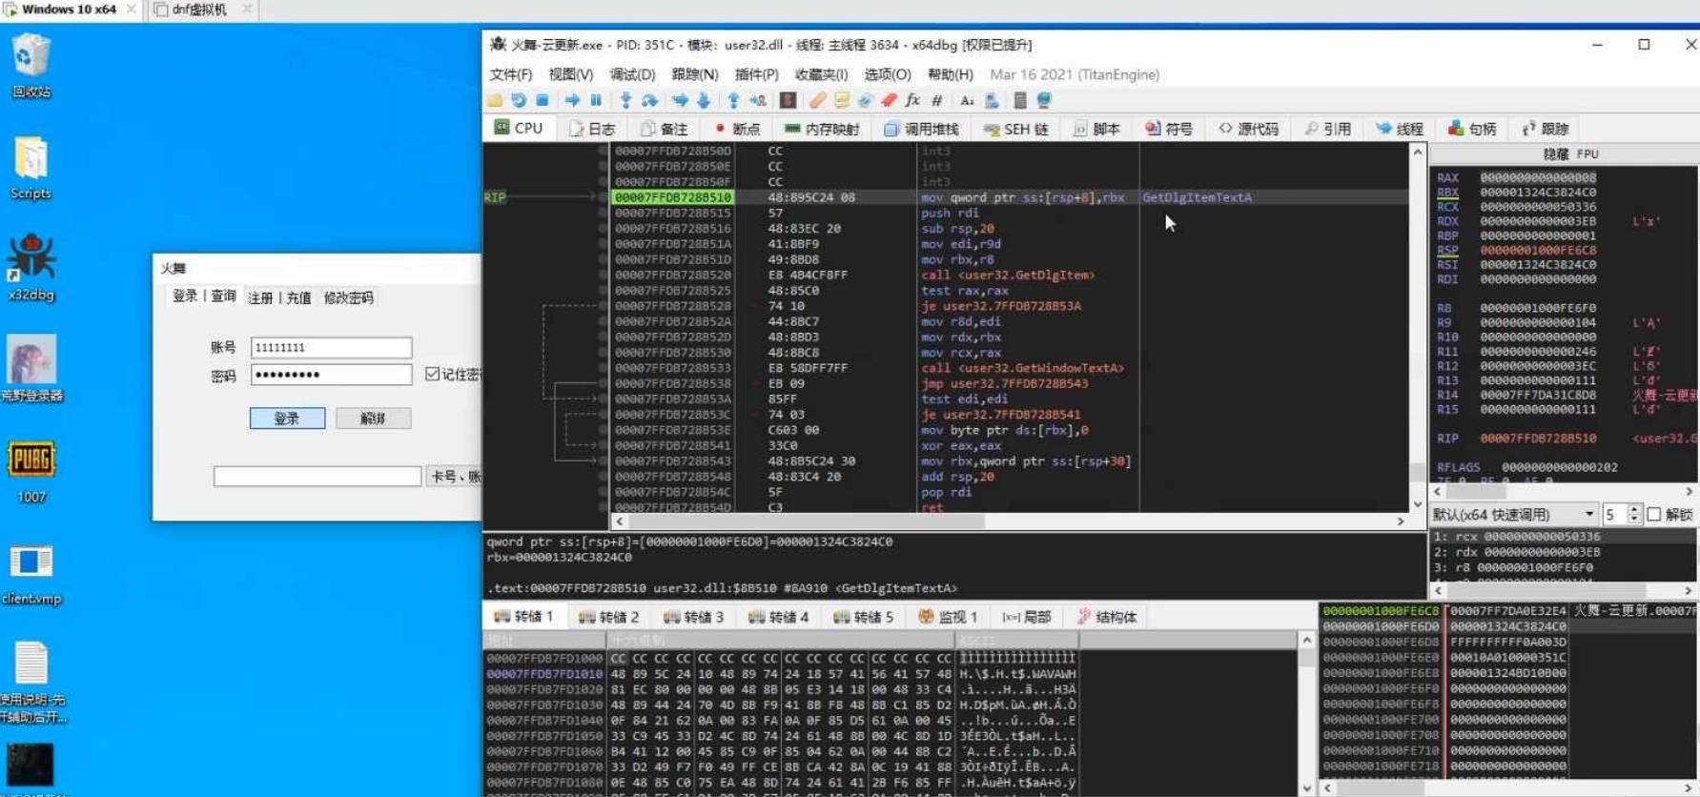Open the 帮助(H) menu
Screen dimensions: 1700x797
click(950, 74)
